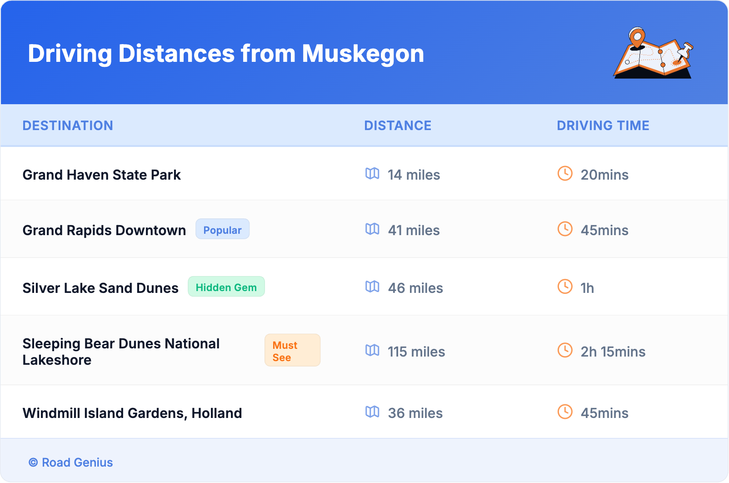Open the Road Genius copyright link
The width and height of the screenshot is (729, 483).
[x=71, y=463]
